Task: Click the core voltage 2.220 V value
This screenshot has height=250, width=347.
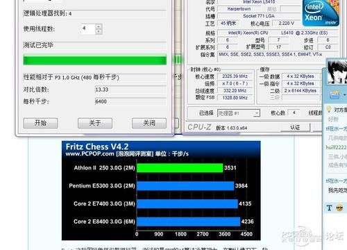Action: coord(286,23)
